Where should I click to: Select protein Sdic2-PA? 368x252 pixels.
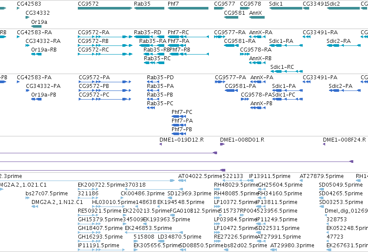tap(341, 86)
